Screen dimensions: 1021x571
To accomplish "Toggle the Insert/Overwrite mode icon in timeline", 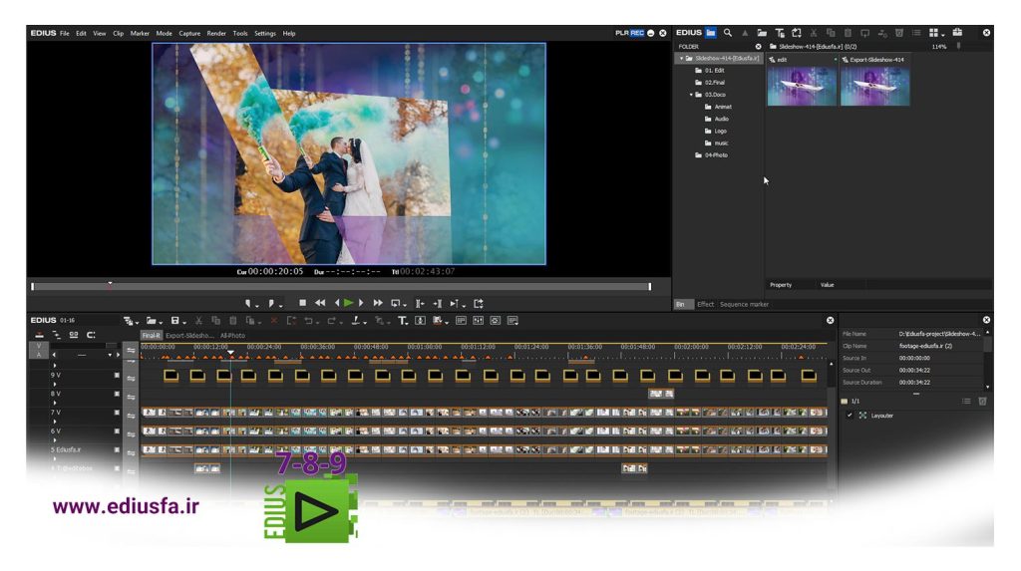I will pos(39,335).
